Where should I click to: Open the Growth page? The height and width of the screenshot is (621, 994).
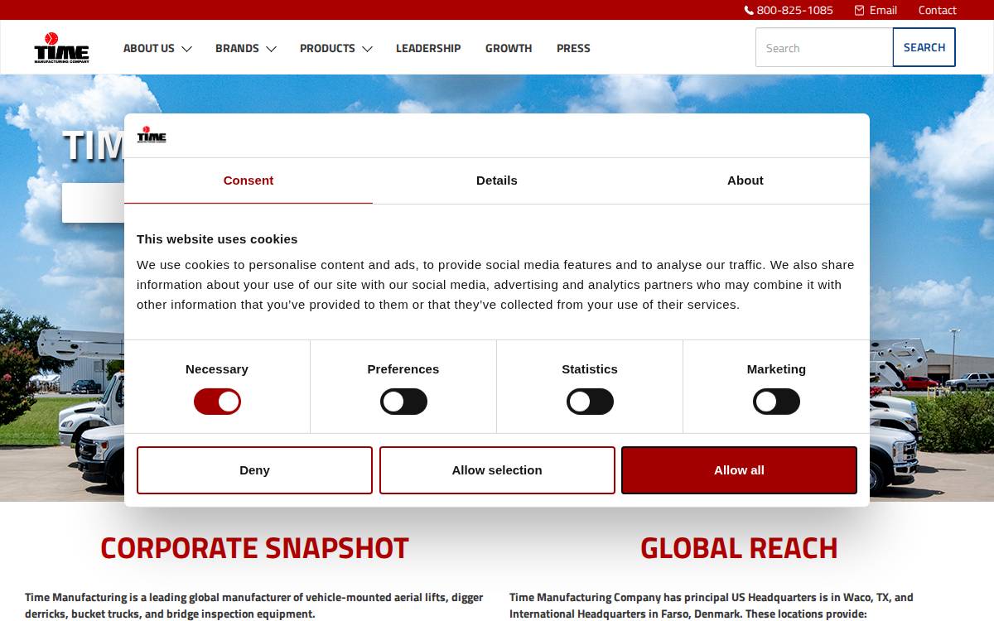coord(509,48)
